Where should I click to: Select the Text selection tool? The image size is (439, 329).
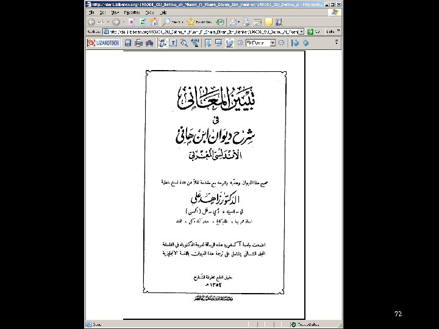[173, 43]
